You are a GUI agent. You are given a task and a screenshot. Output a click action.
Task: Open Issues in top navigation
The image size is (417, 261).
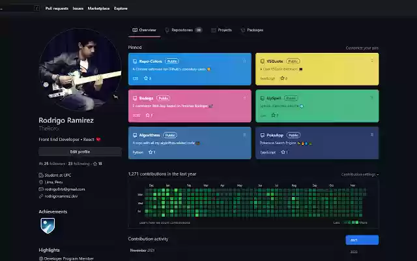78,8
